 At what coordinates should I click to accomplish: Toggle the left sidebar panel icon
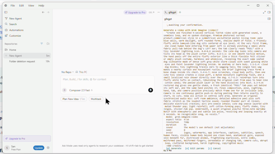(x=6, y=12)
